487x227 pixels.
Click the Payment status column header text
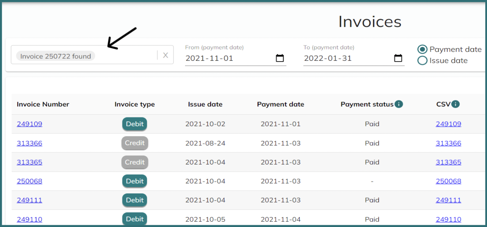(x=367, y=104)
